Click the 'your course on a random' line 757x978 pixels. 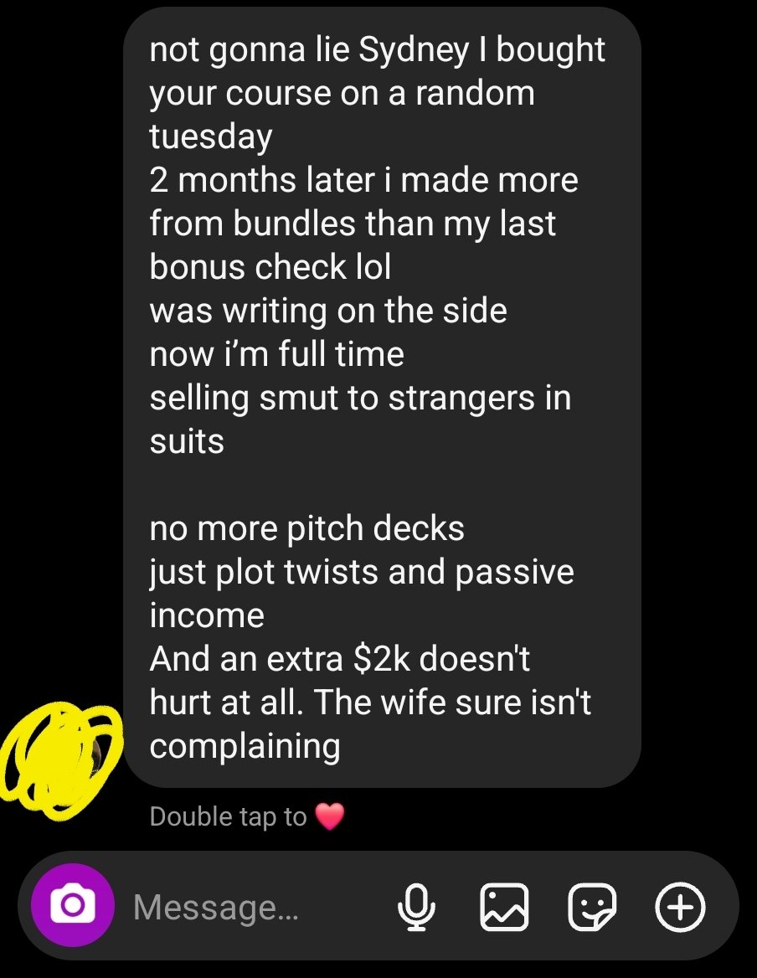click(342, 94)
